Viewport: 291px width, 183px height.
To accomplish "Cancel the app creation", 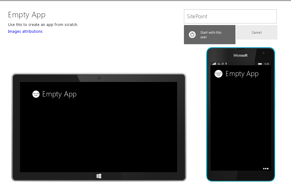I will pyautogui.click(x=256, y=32).
